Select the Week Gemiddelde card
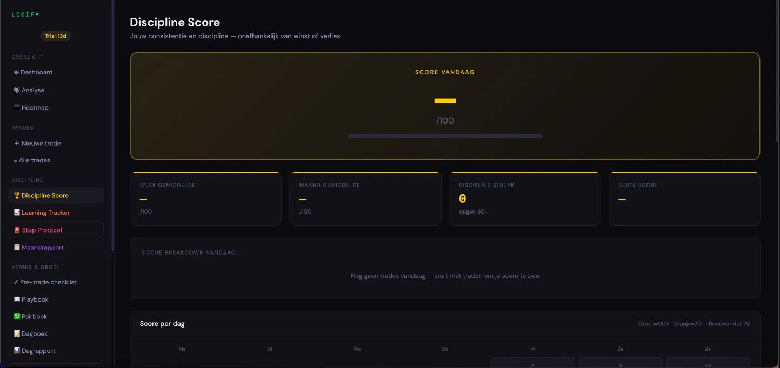This screenshot has width=780, height=368. [x=205, y=199]
